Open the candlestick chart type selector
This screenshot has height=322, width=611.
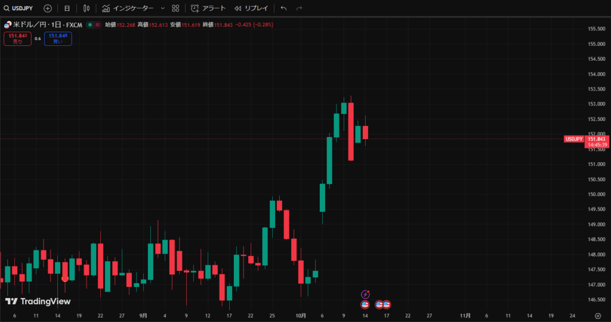click(87, 8)
